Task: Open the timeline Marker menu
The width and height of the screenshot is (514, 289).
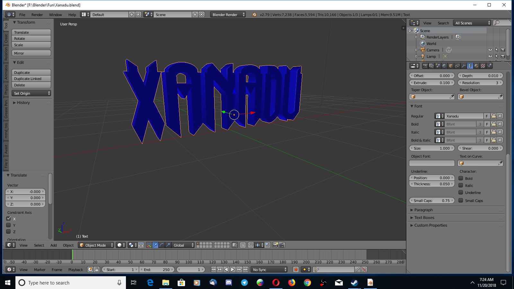Action: click(x=40, y=269)
